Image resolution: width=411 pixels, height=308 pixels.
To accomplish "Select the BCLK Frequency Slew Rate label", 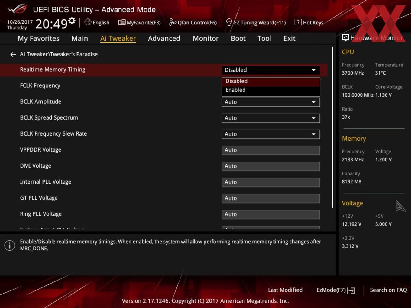I will (x=53, y=133).
